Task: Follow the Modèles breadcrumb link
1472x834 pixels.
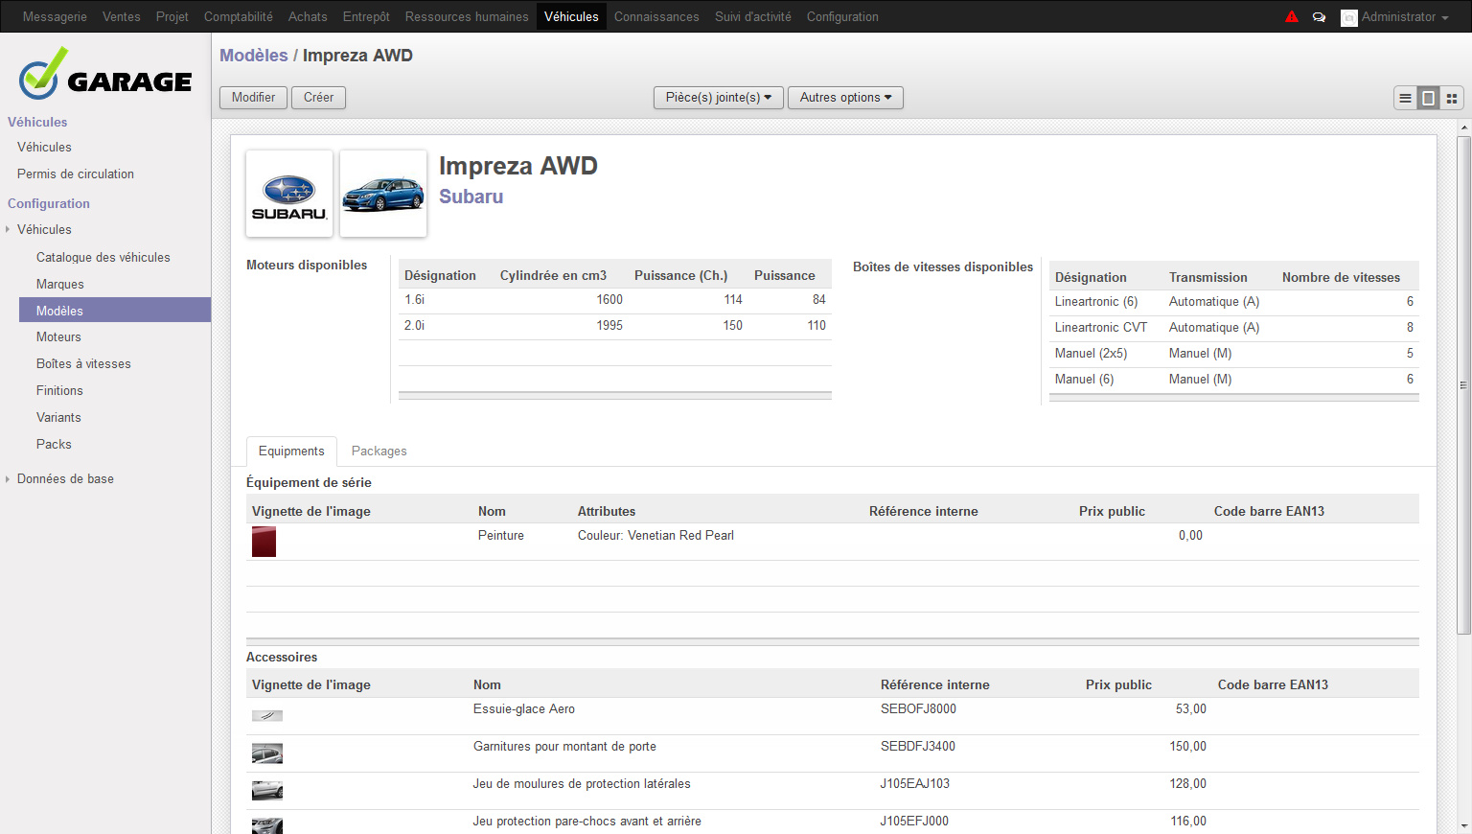Action: 253,56
